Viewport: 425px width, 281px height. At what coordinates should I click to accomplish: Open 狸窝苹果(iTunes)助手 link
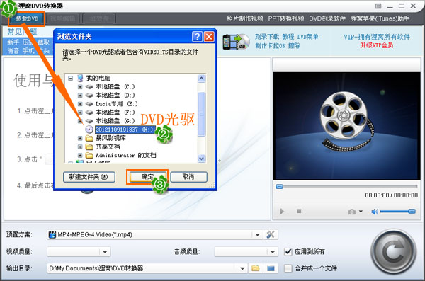coord(380,18)
